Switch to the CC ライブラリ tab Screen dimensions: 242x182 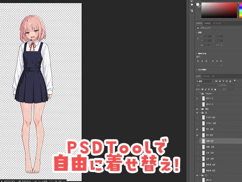217,23
